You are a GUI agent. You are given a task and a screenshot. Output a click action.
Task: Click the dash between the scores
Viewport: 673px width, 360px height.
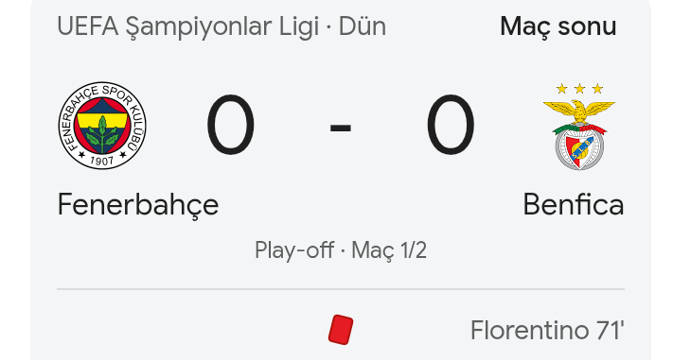pos(341,128)
